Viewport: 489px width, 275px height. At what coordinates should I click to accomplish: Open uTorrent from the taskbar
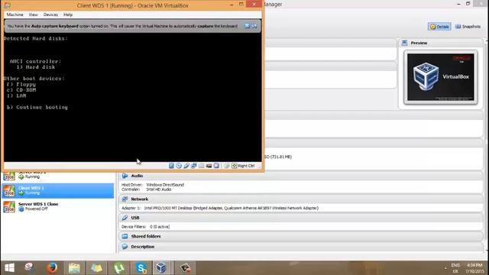point(119,268)
